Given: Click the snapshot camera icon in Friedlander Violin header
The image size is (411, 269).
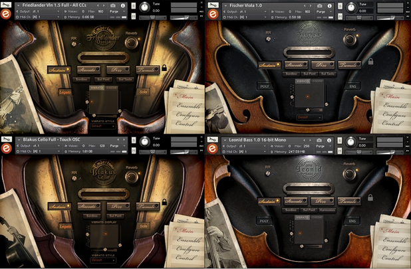Looking at the screenshot, I should [112, 5].
